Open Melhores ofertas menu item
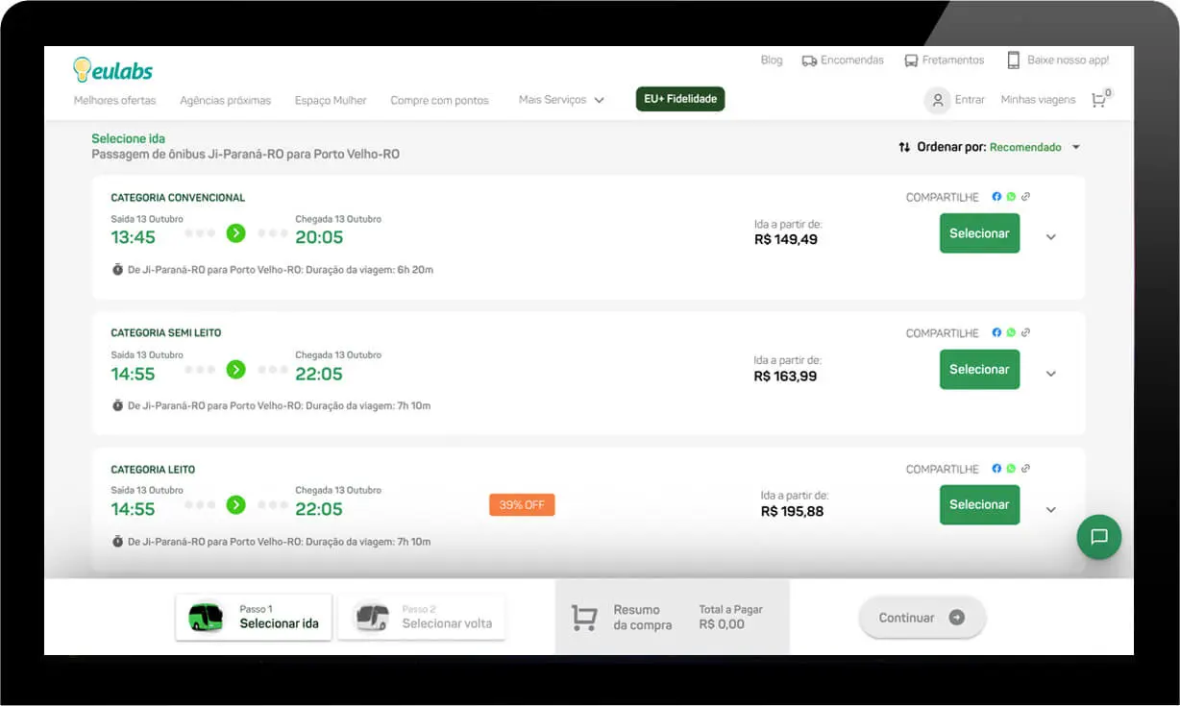Viewport: 1180px width, 706px height. click(x=114, y=100)
